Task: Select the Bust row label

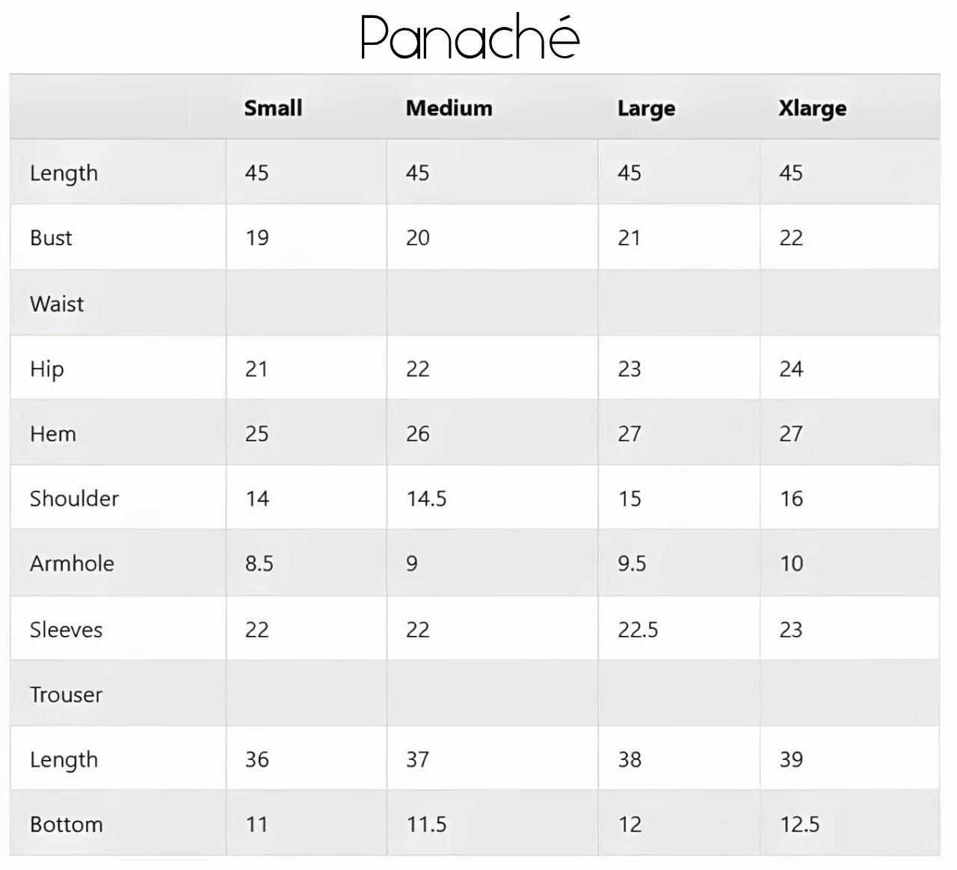Action: pos(51,238)
